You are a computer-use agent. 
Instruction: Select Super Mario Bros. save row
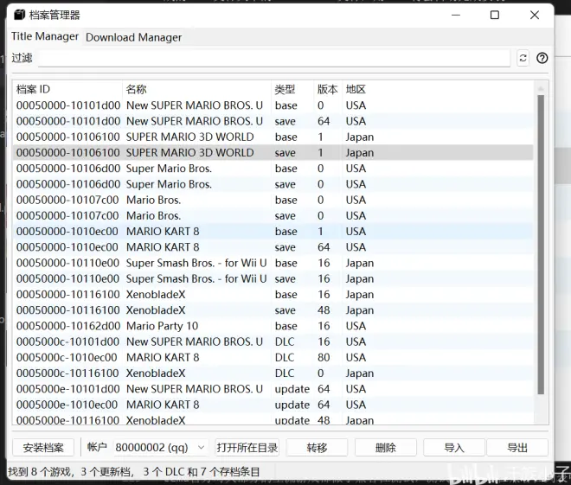pyautogui.click(x=273, y=184)
